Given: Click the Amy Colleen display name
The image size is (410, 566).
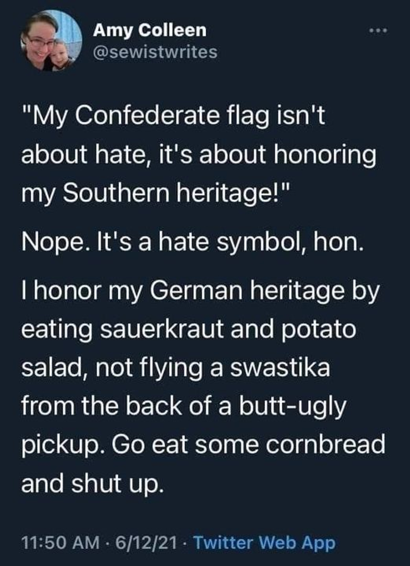Looking at the screenshot, I should point(150,31).
